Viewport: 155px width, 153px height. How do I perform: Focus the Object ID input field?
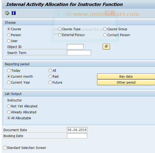click(75, 47)
